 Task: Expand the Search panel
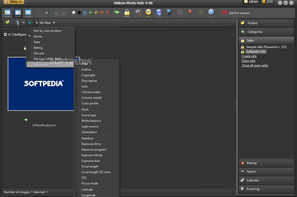coord(266,172)
